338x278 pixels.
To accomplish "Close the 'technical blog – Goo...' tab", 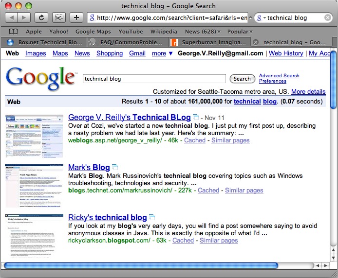I will click(256, 42).
